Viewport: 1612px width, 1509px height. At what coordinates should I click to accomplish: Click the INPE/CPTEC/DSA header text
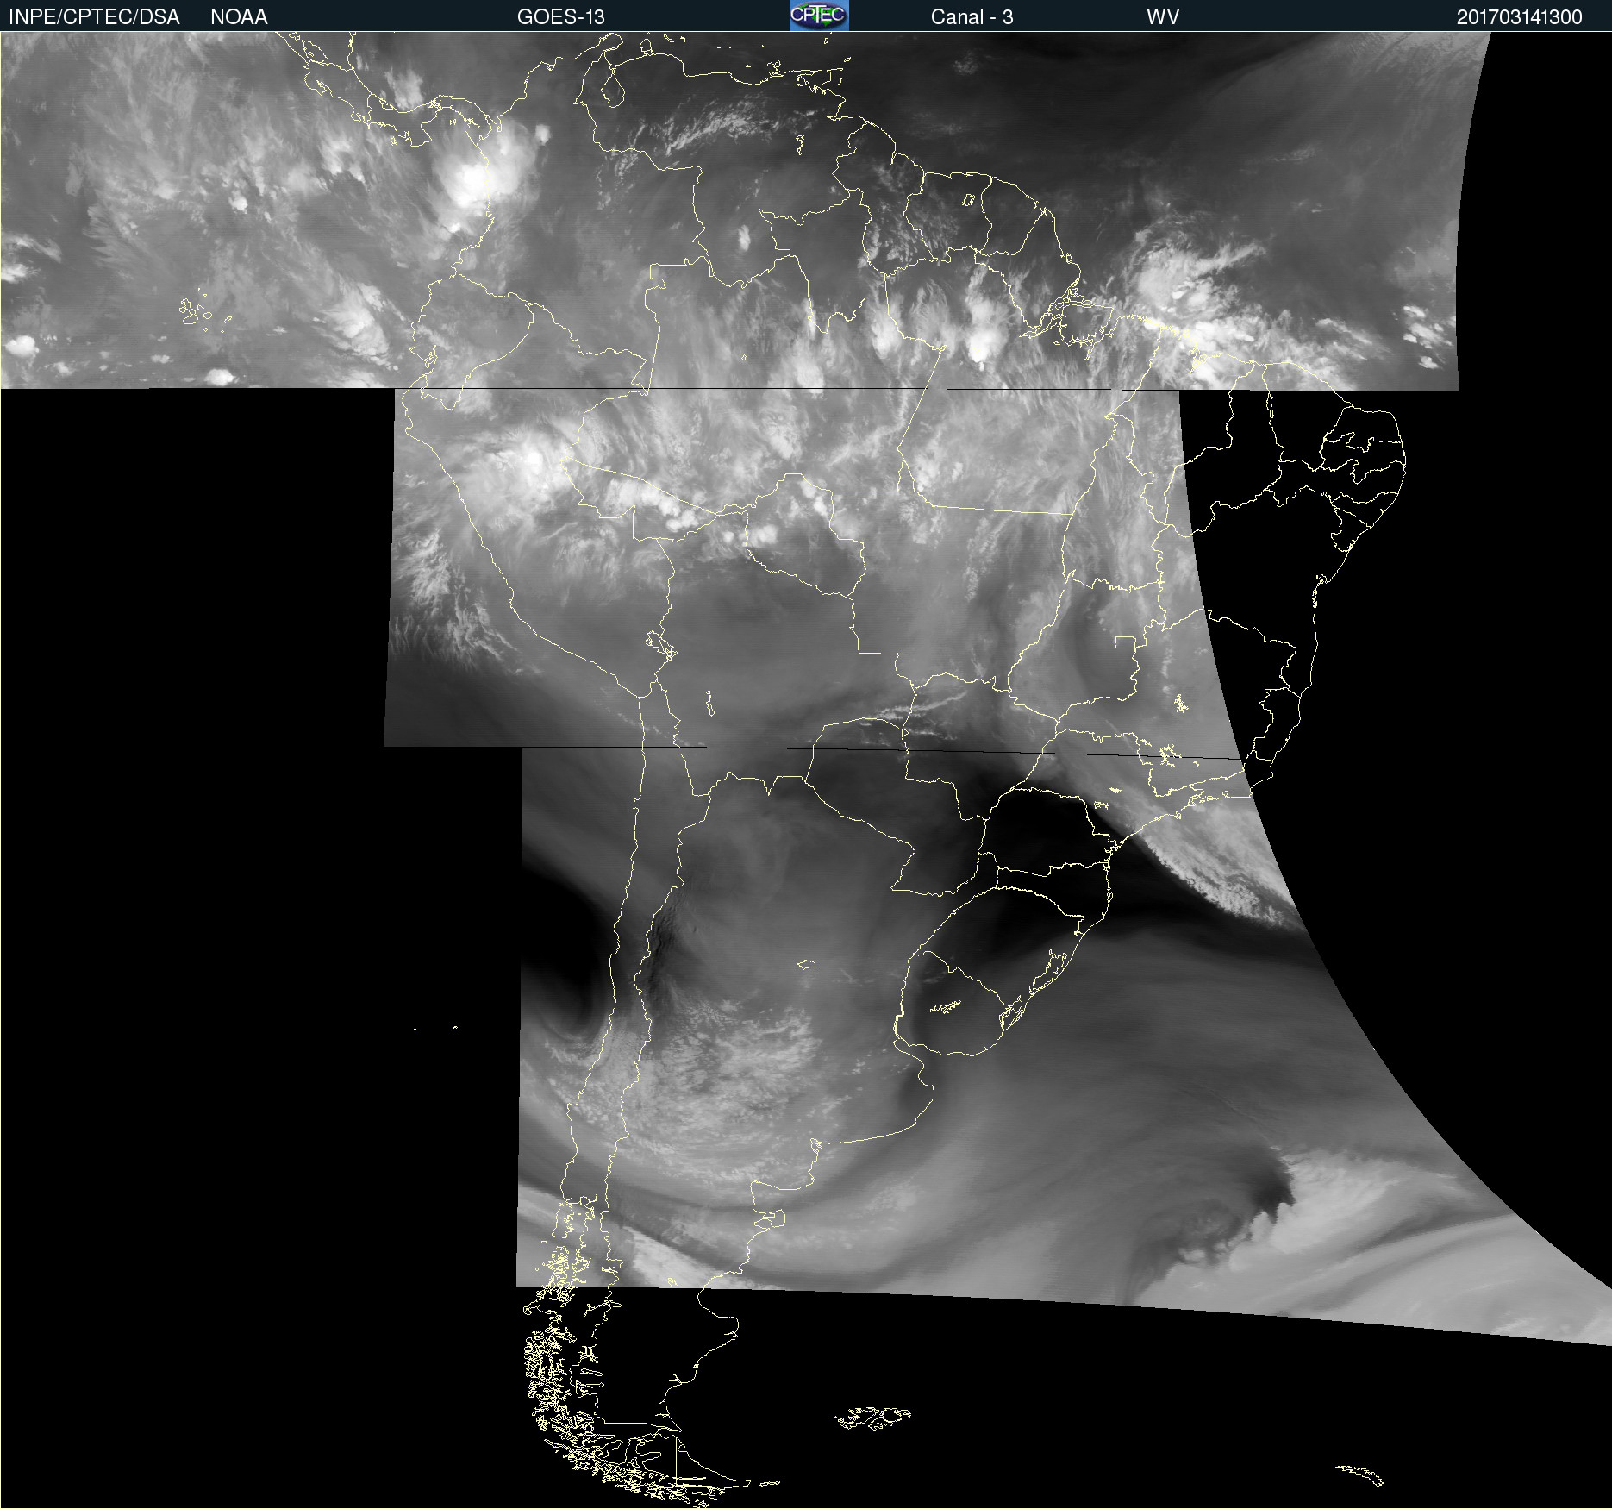coord(94,17)
